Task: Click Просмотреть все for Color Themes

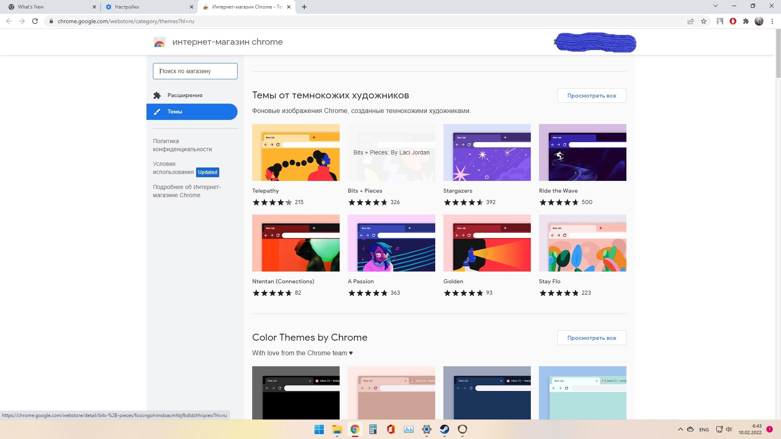Action: point(591,338)
